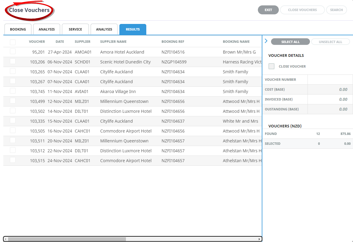
Task: Click date 20-Nov-2024
Action: [60, 141]
